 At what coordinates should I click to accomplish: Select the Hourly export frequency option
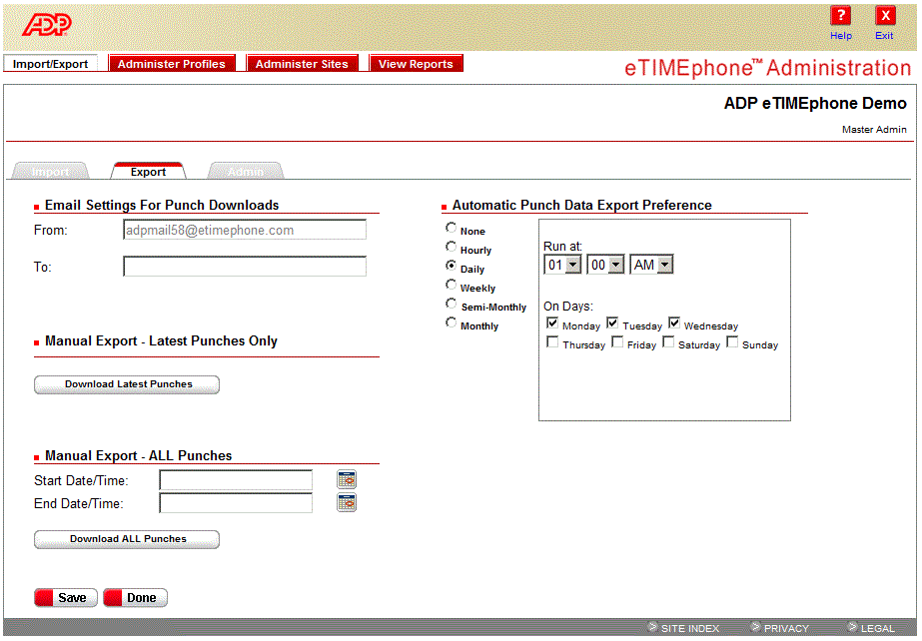tap(451, 247)
